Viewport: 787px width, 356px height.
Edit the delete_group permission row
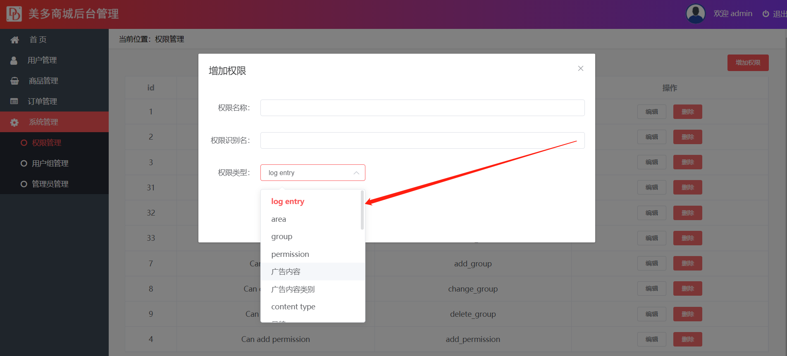(x=652, y=314)
